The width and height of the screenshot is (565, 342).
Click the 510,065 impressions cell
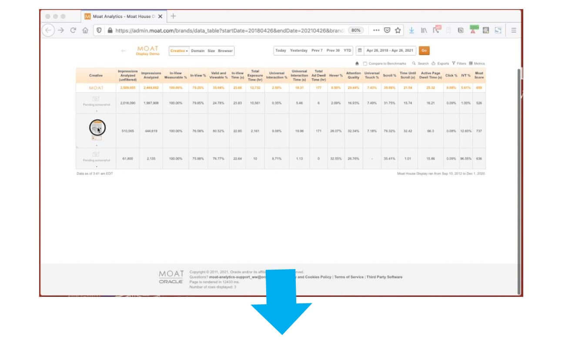click(127, 131)
